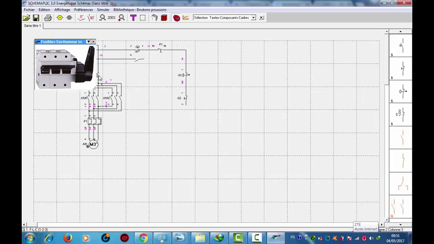Click the grey lamp stop icon
This screenshot has height=244, width=434.
click(69, 18)
